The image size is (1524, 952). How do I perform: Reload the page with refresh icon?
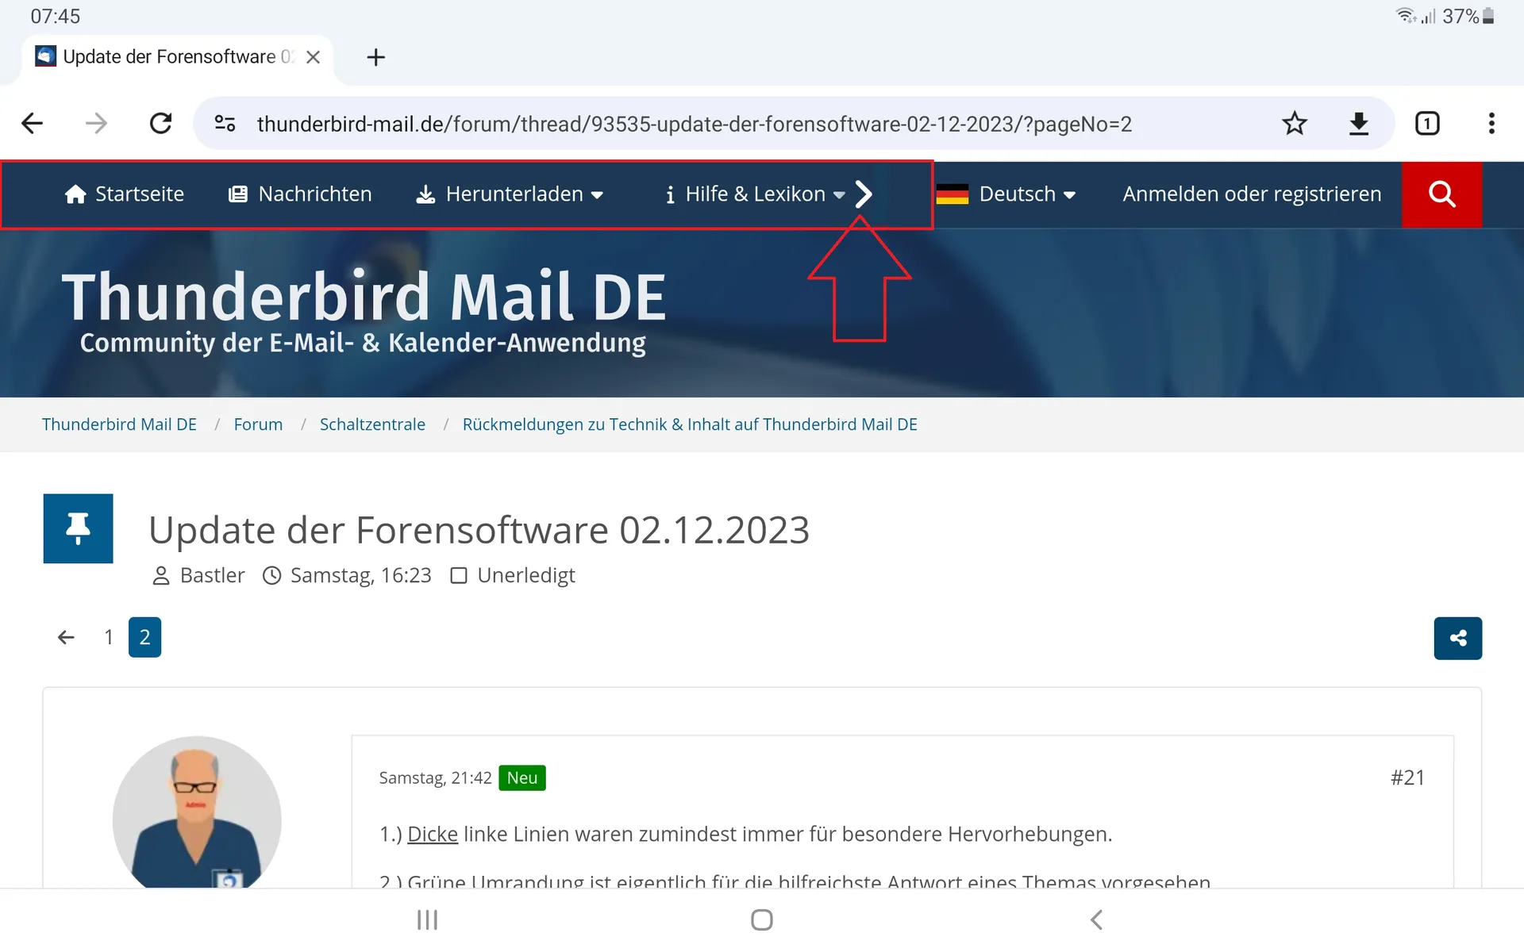pyautogui.click(x=161, y=124)
